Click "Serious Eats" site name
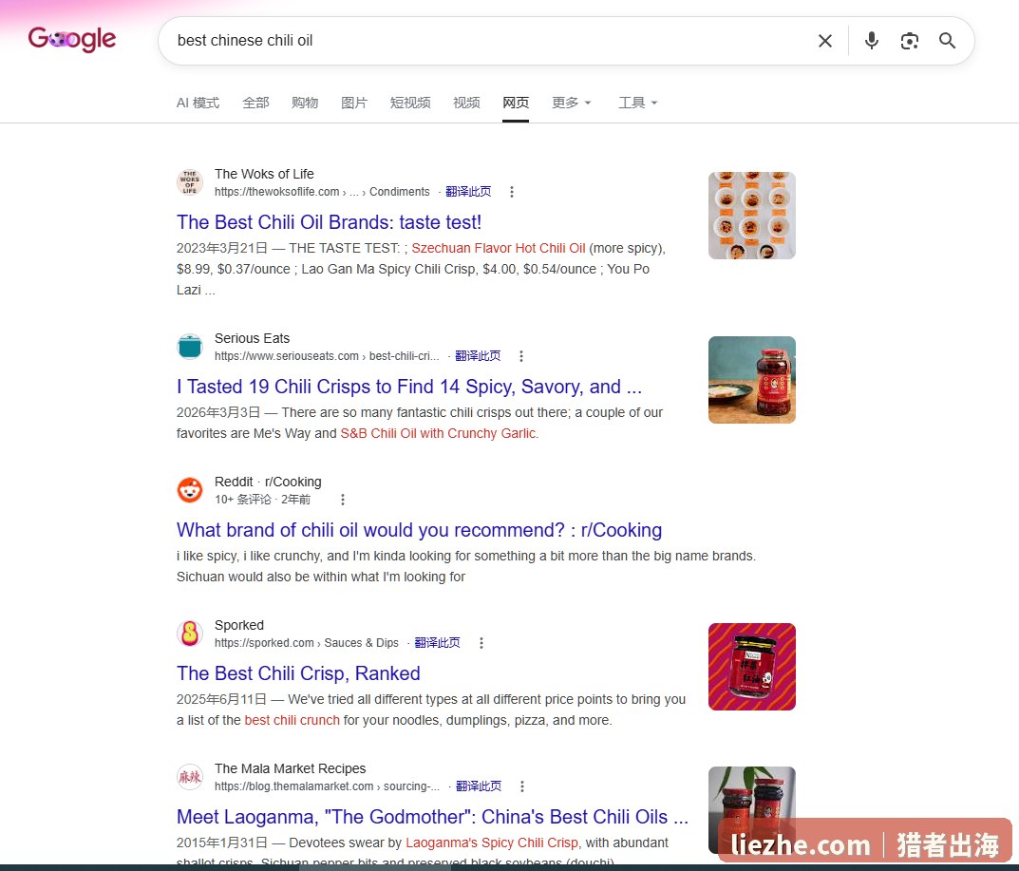Viewport: 1019px width, 871px height. pos(253,339)
